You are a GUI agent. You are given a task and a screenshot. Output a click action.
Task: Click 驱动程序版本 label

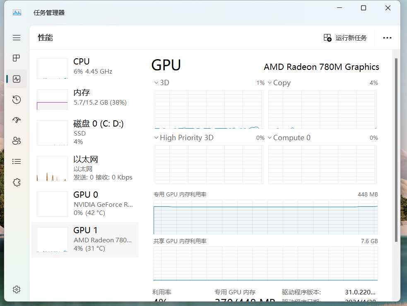pos(301,292)
